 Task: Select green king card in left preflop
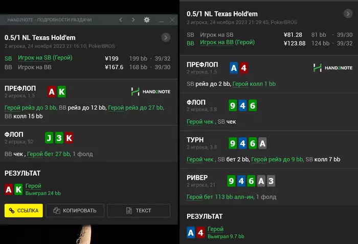(x=62, y=91)
